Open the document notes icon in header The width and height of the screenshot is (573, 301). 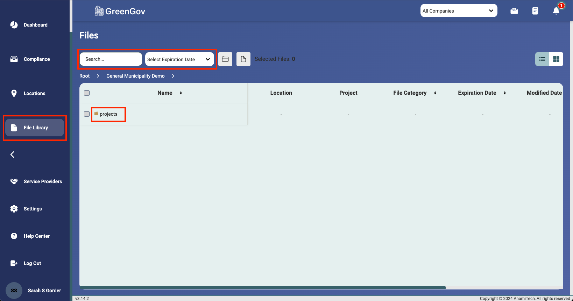point(535,11)
